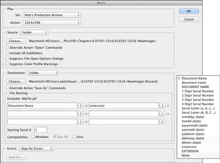220x163 pixels.
Task: Click Choose button for source folder
Action: 16,41
